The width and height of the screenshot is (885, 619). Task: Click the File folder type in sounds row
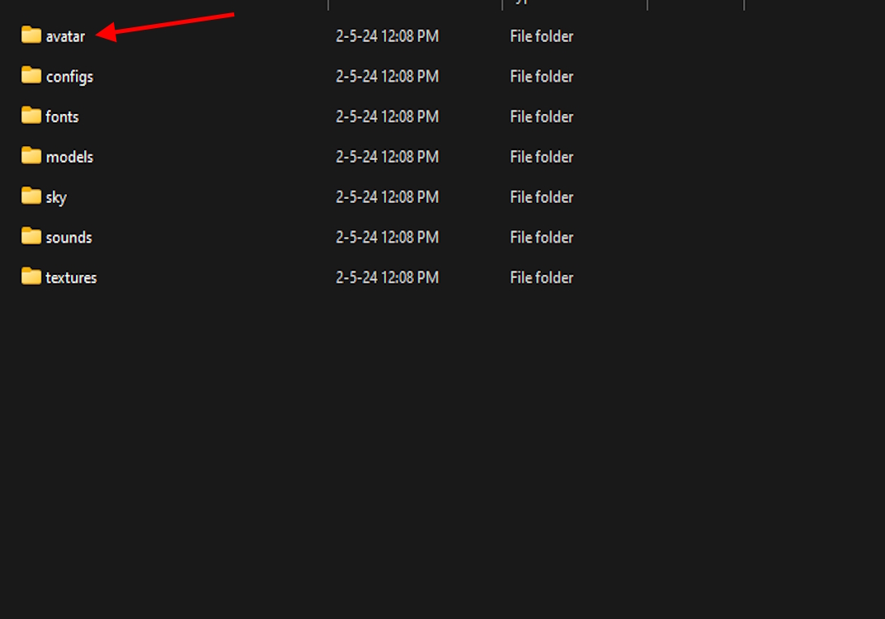pos(541,238)
